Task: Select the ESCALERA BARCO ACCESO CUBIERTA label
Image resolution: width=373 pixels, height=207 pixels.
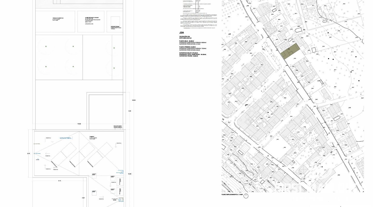Action: tap(118, 127)
